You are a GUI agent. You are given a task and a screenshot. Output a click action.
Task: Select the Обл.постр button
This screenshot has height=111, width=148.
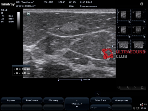tap(53, 100)
